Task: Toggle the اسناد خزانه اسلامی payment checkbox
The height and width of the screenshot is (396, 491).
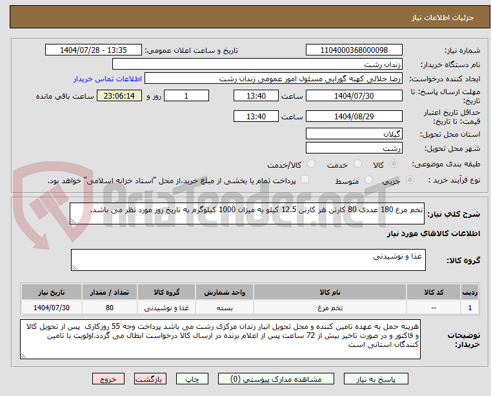Action: point(305,179)
